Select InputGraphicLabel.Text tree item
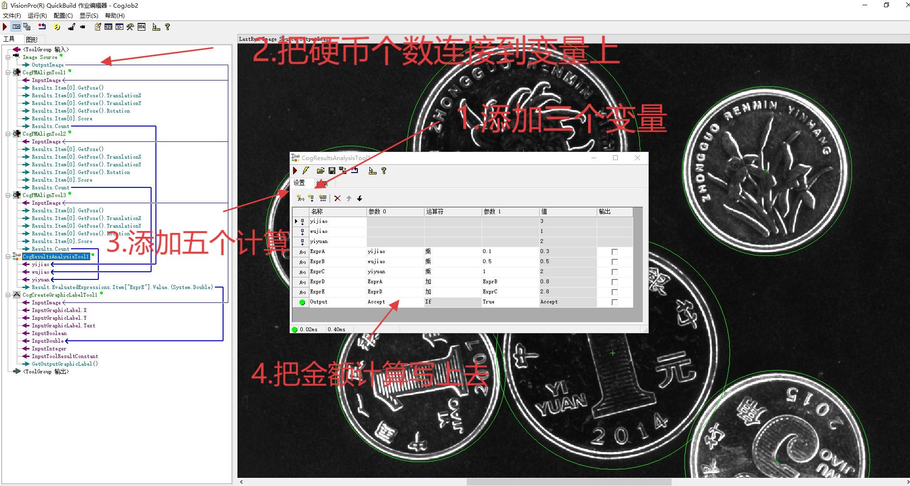Viewport: 910px width, 486px height. click(63, 325)
